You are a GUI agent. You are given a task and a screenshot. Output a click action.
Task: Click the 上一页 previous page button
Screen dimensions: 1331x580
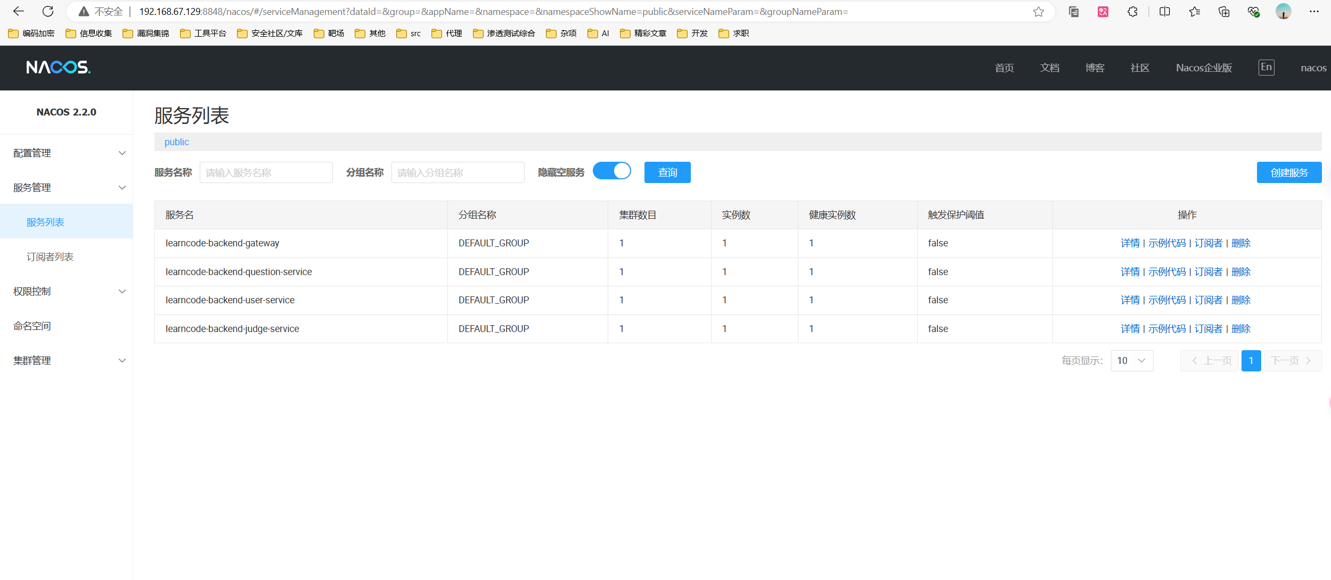click(1210, 361)
